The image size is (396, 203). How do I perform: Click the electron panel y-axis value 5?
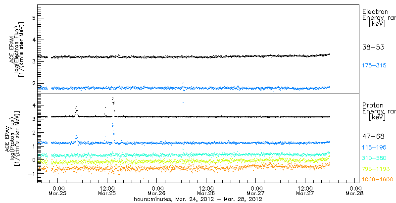coord(33,18)
